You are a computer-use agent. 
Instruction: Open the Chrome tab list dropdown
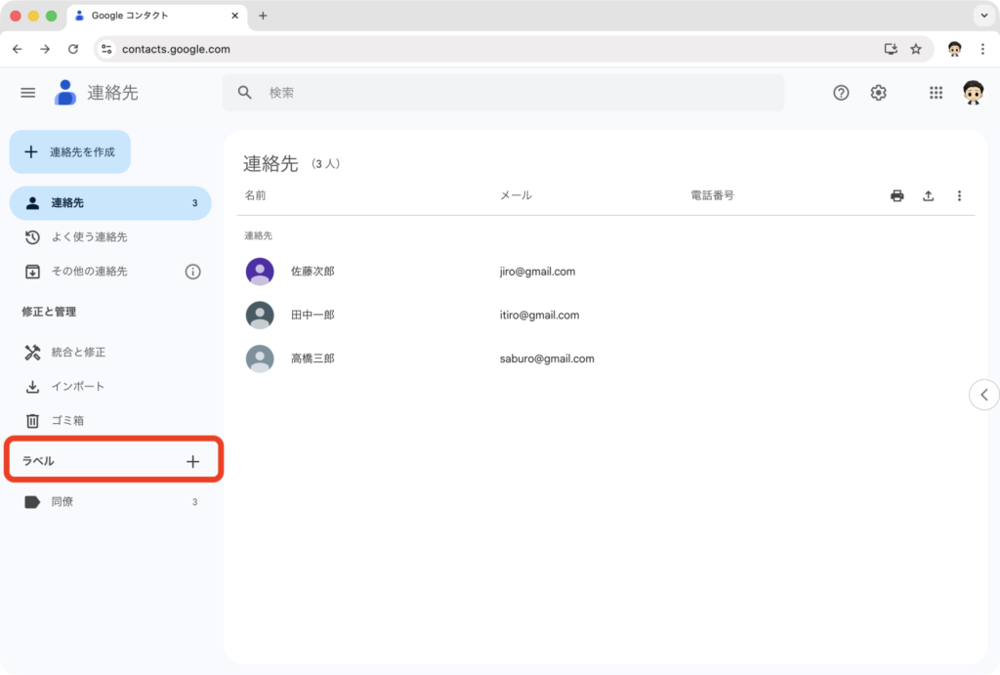tap(982, 16)
